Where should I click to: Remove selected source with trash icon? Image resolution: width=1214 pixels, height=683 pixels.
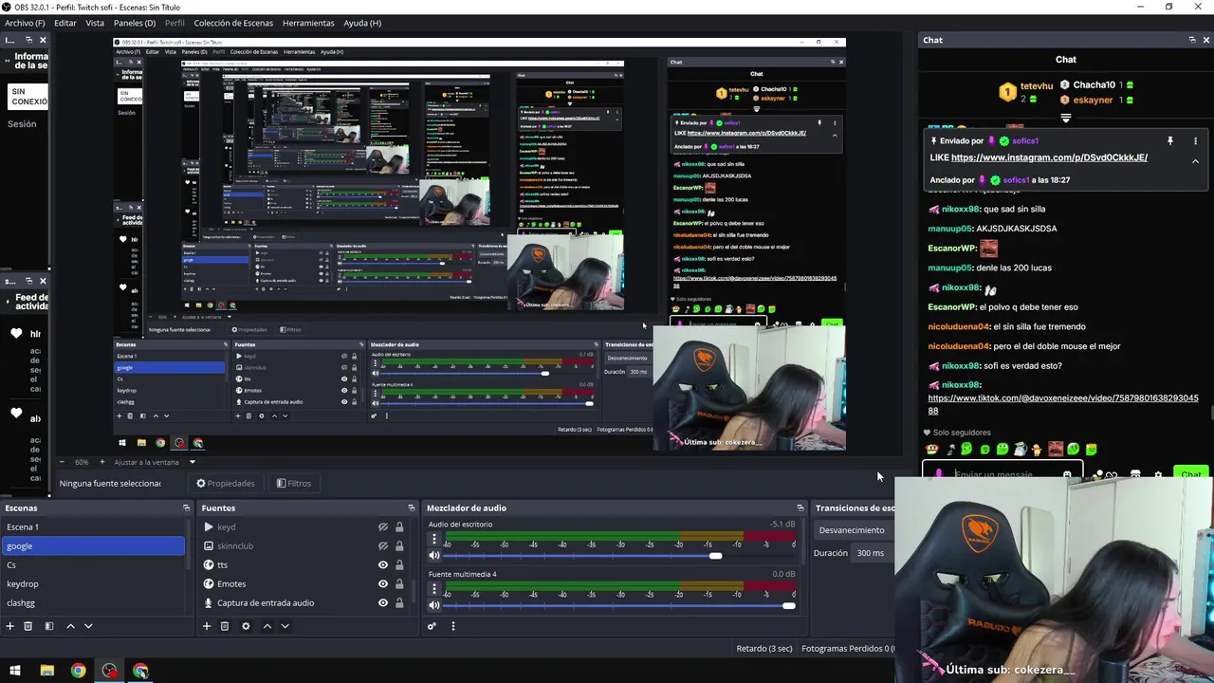(225, 626)
